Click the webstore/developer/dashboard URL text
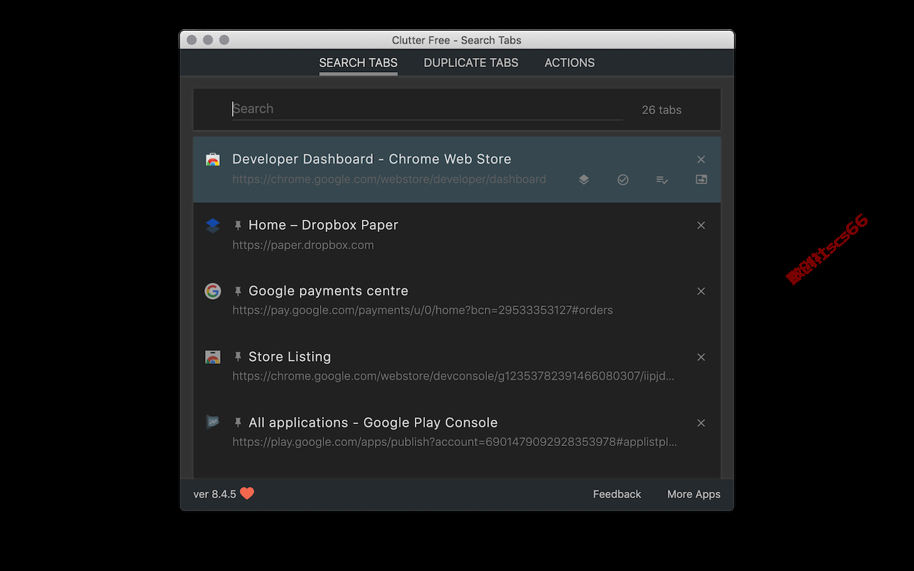Viewport: 914px width, 571px height. click(x=389, y=179)
